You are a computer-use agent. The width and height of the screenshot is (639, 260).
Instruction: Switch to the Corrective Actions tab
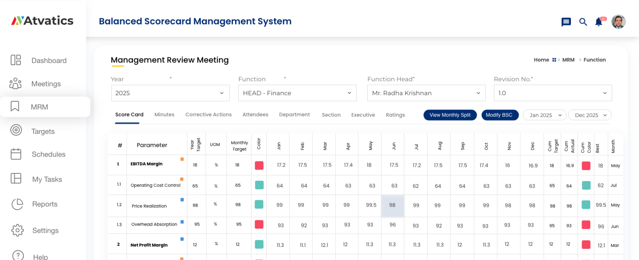(208, 115)
